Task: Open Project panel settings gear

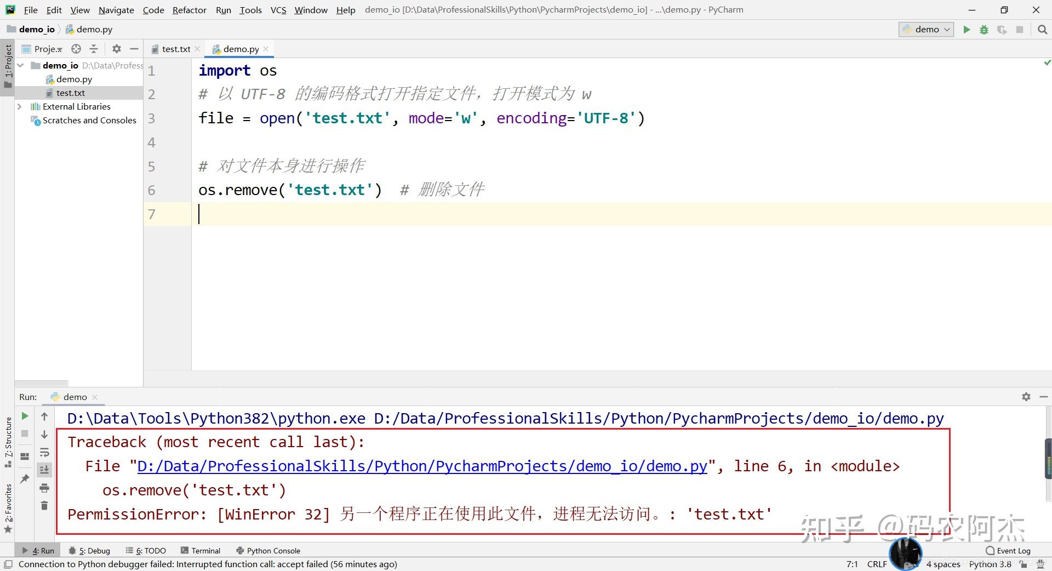Action: click(116, 49)
